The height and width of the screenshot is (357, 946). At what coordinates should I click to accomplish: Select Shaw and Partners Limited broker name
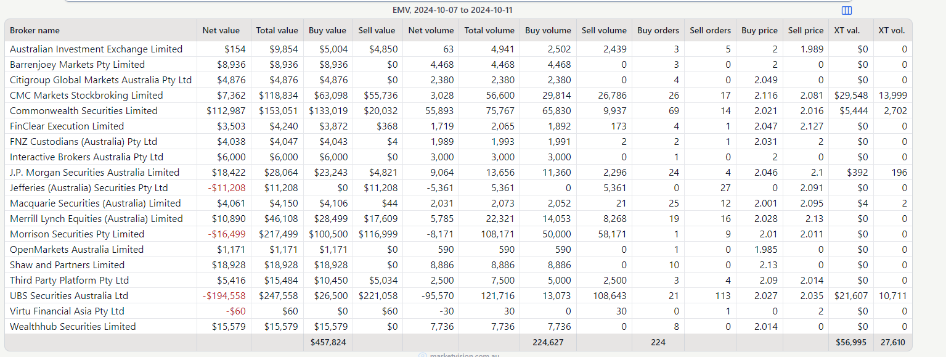(x=67, y=265)
